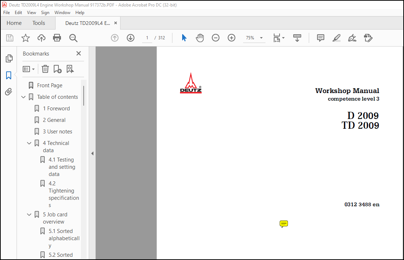Screen dimensions: 404x260
Task: Click the upload to cloud icon
Action: coord(41,38)
